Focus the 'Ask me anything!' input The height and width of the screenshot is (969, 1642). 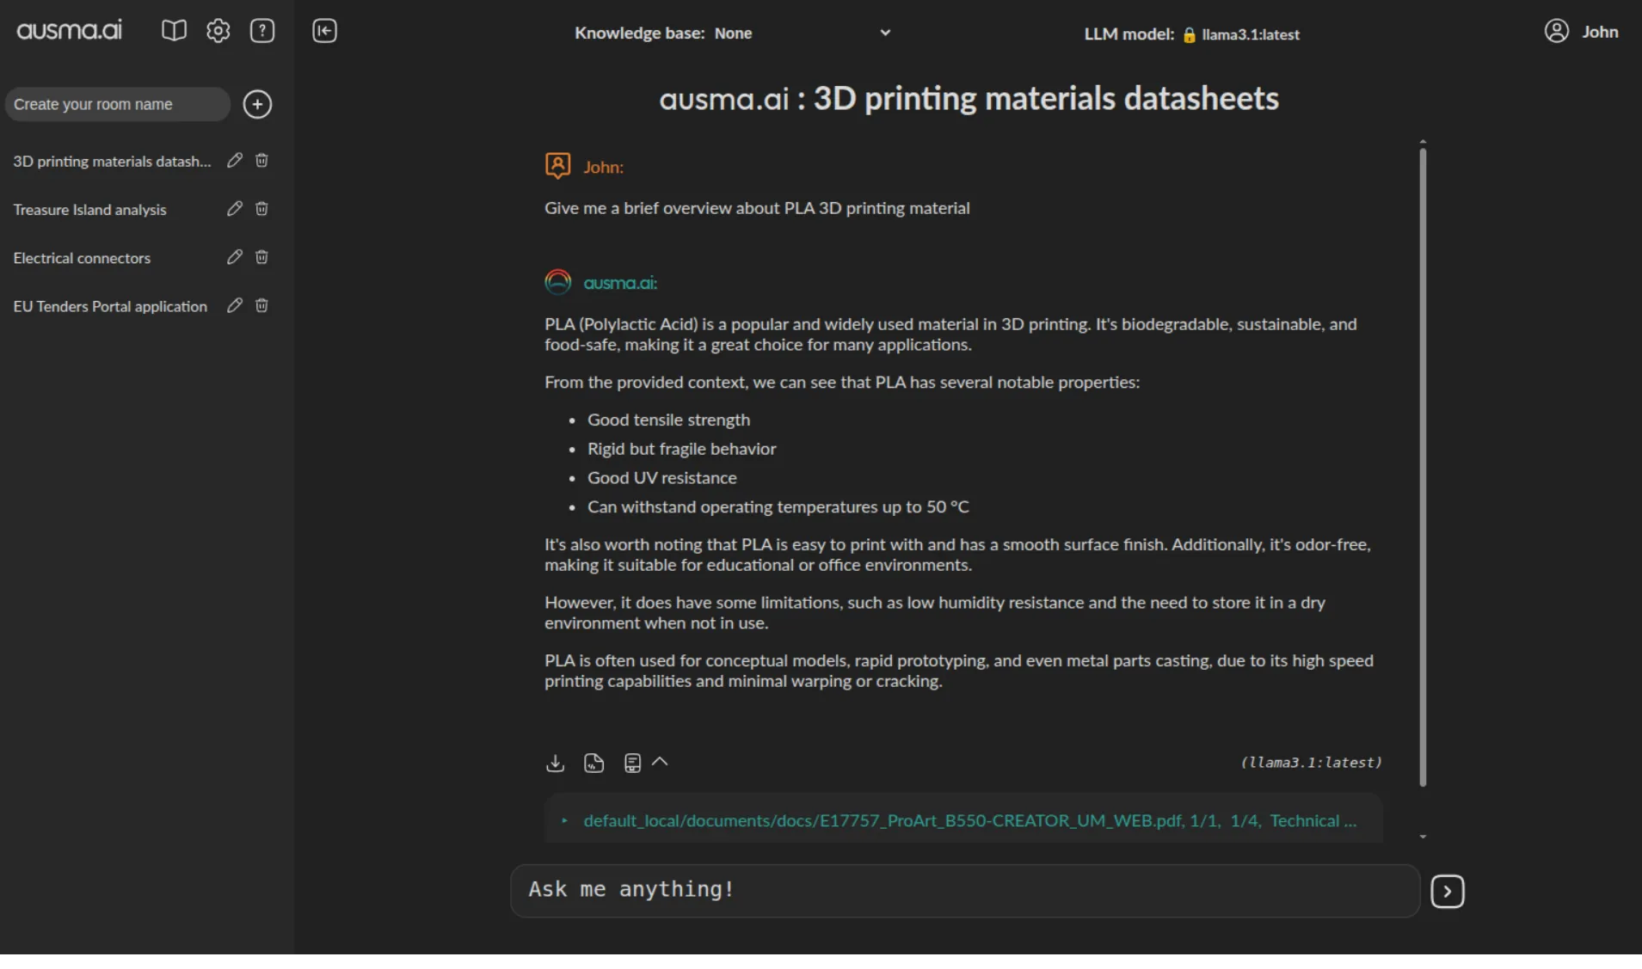pyautogui.click(x=963, y=890)
